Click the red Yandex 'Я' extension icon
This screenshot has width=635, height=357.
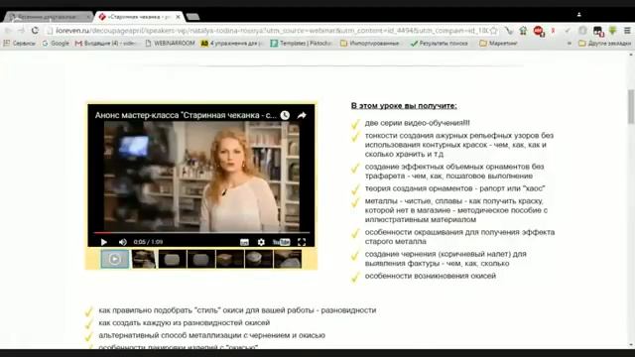(x=554, y=31)
